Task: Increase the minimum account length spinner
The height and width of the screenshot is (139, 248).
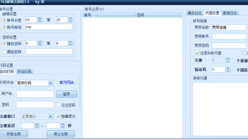Action: pos(40,19)
